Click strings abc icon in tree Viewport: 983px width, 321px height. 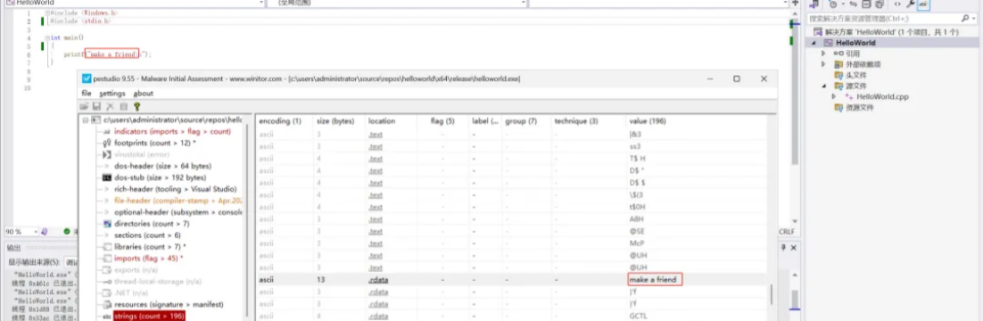[x=106, y=317]
